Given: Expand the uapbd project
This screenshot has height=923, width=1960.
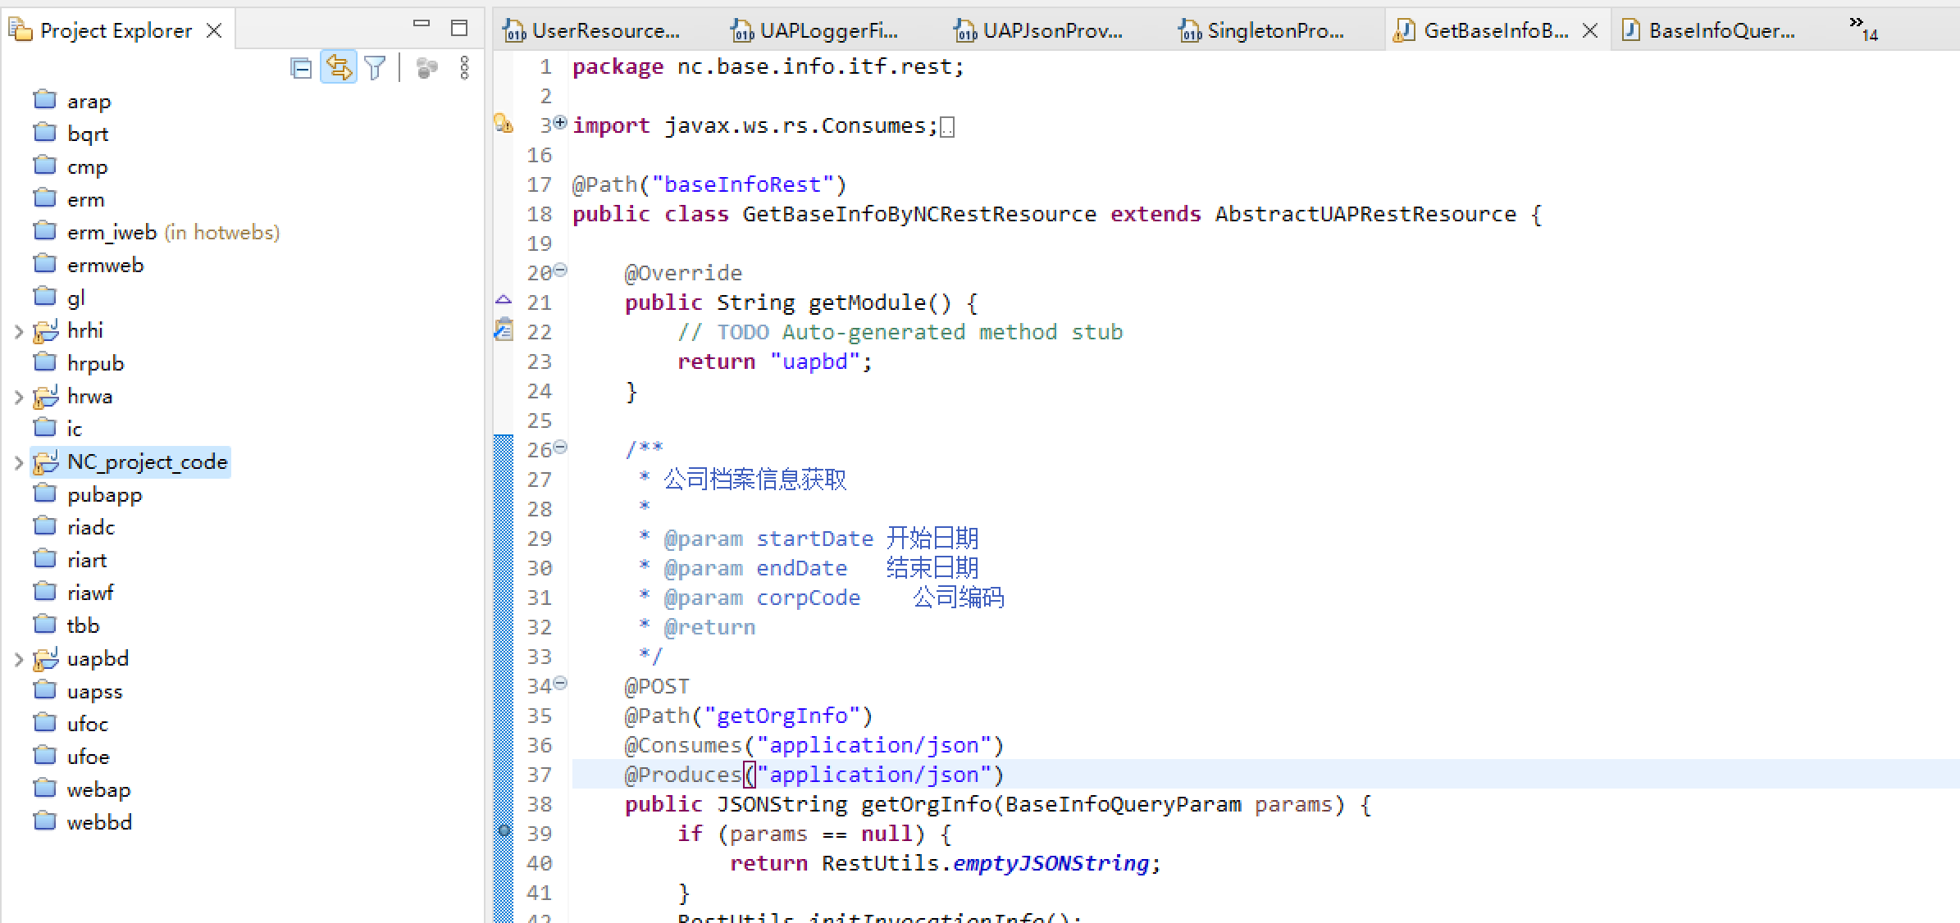Looking at the screenshot, I should pyautogui.click(x=18, y=660).
